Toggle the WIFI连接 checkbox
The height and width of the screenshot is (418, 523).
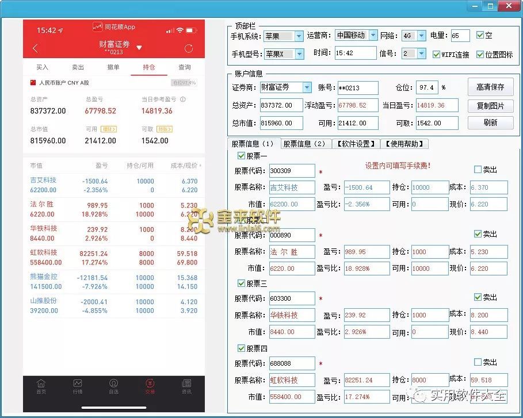436,54
